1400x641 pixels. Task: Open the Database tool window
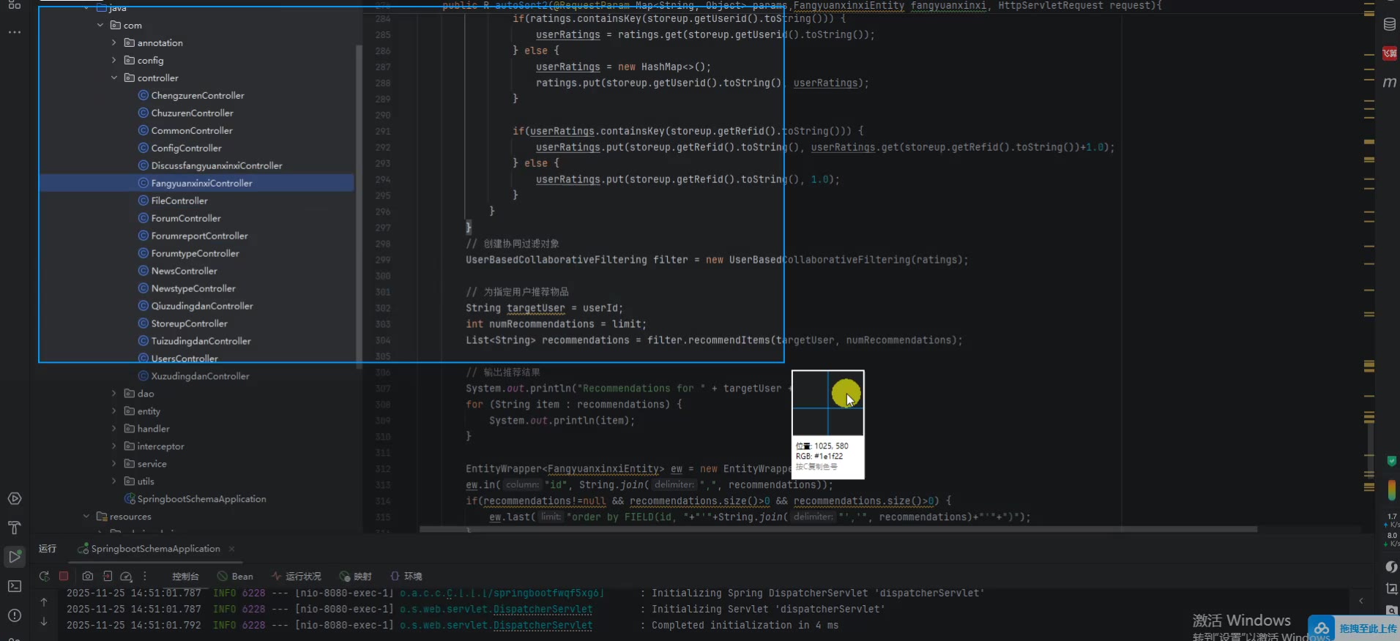[x=1389, y=24]
